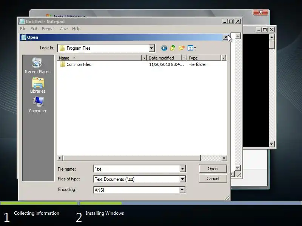
Task: Open Notepad Edit menu
Action: (x=34, y=29)
